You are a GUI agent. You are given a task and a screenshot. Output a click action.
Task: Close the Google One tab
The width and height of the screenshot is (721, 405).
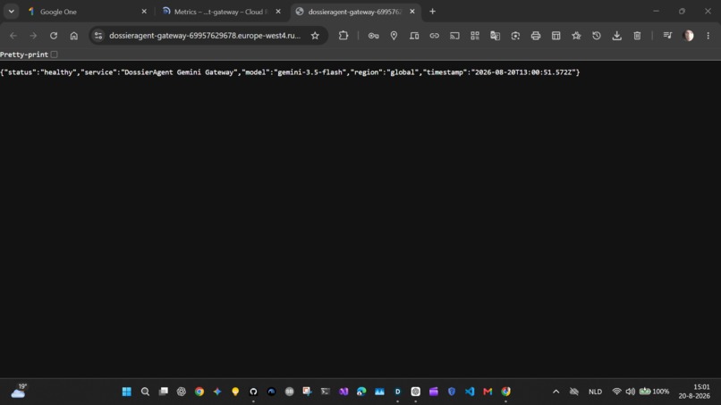[144, 12]
